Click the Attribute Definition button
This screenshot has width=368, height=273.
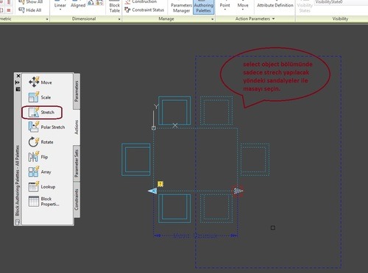[275, 5]
